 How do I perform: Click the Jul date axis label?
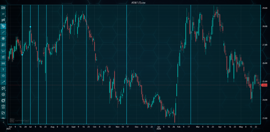click(30, 127)
